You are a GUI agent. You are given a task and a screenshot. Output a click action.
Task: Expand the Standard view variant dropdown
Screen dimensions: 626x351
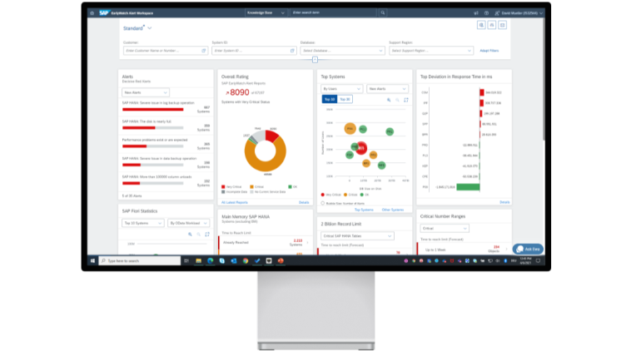[150, 28]
